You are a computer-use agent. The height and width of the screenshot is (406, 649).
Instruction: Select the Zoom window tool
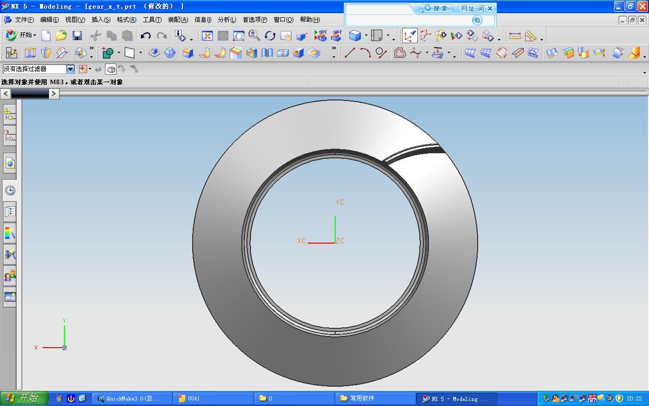click(x=239, y=36)
